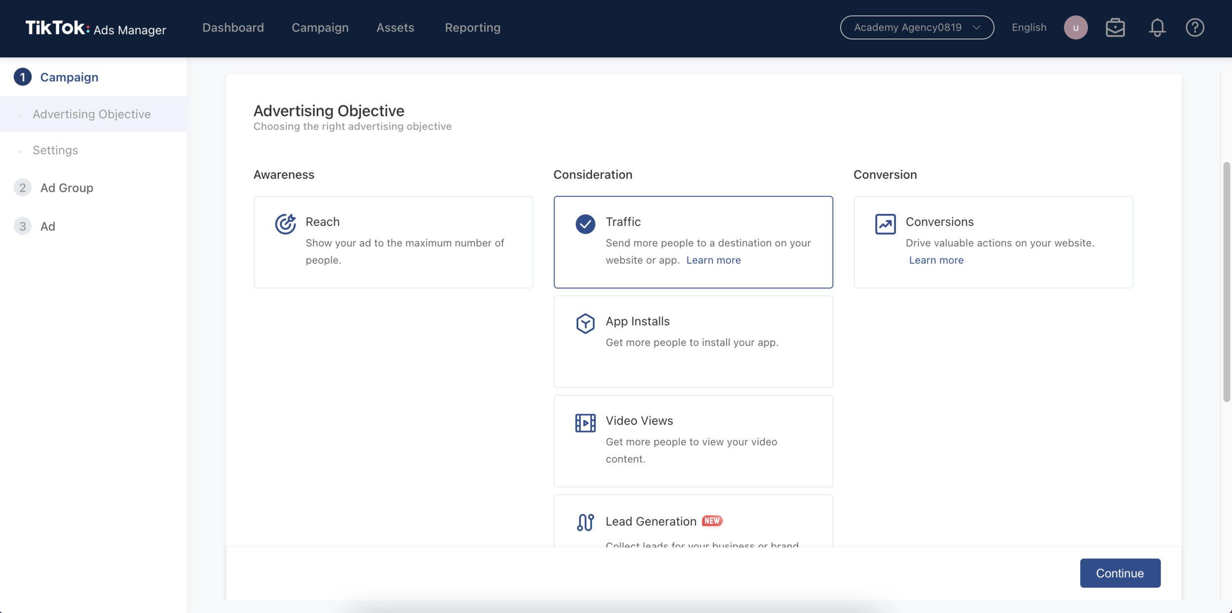This screenshot has height=613, width=1232.
Task: Expand the Academy Agency0819 account dropdown
Action: 916,28
